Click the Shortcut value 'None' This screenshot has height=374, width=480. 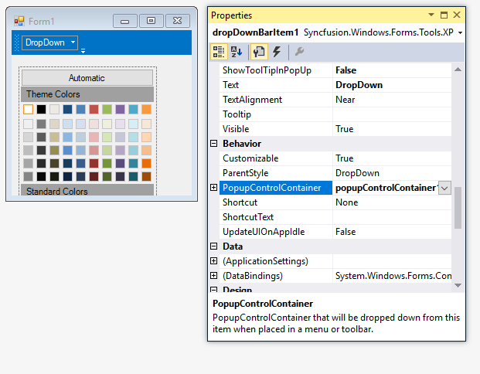346,202
